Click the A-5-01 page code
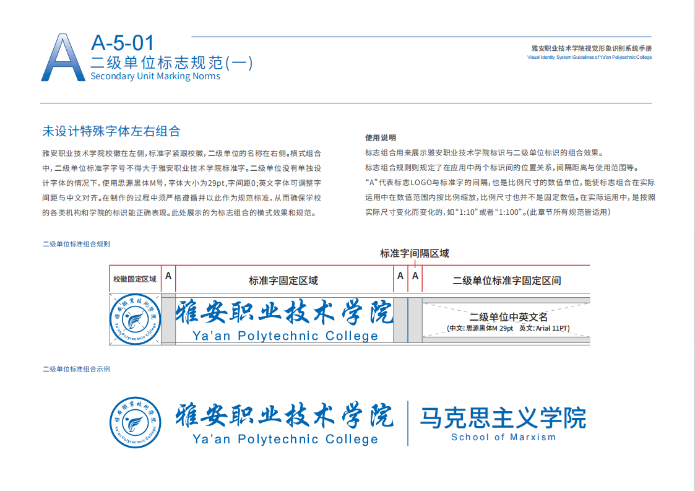The width and height of the screenshot is (695, 491). point(122,43)
